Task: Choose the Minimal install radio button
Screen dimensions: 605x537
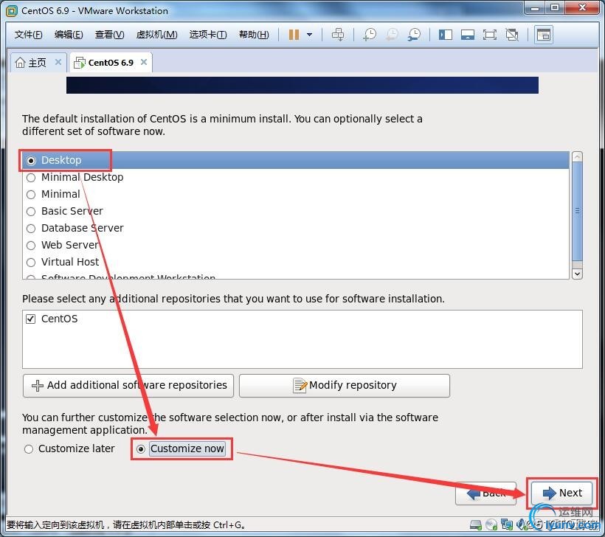Action: (31, 195)
